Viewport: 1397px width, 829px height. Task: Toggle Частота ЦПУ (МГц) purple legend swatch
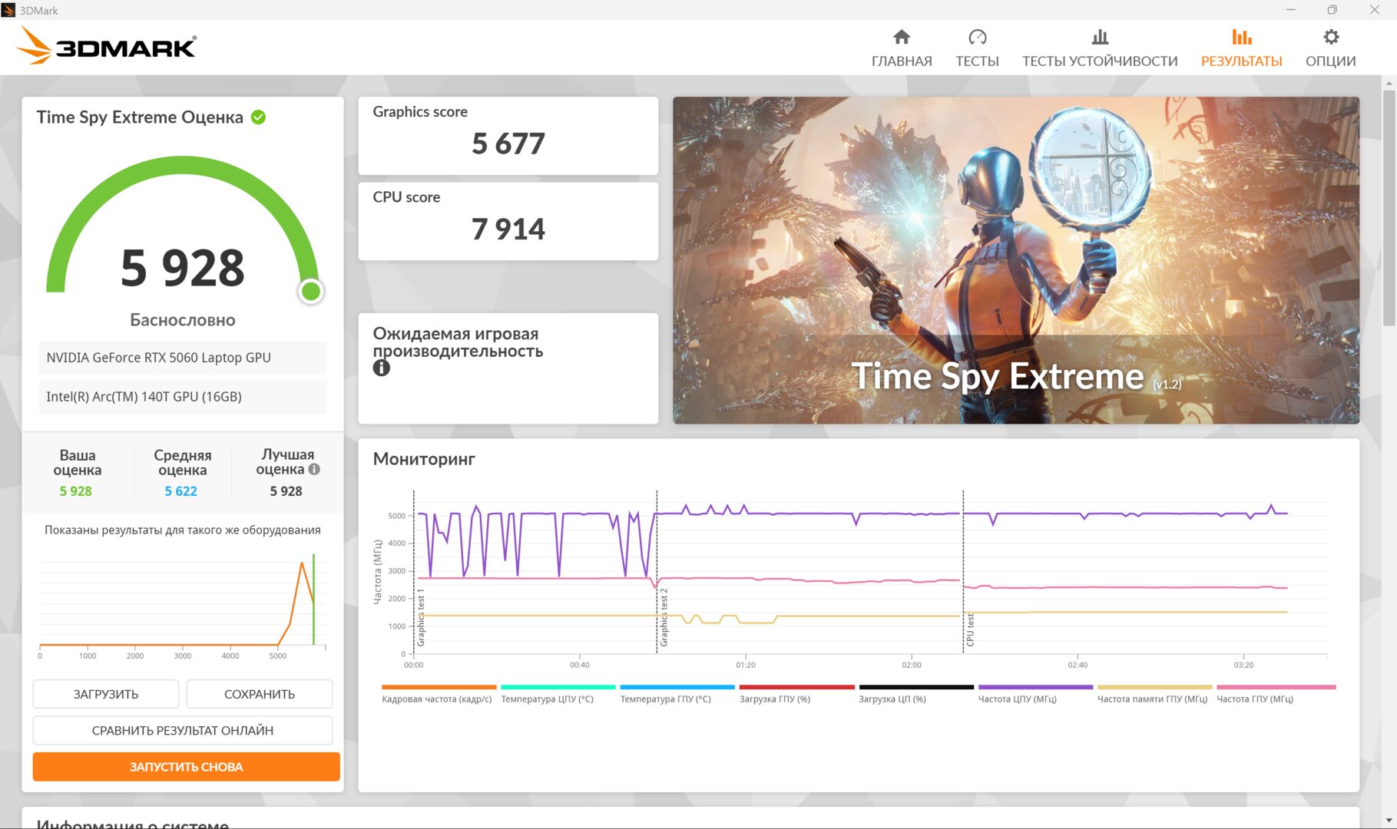1035,687
